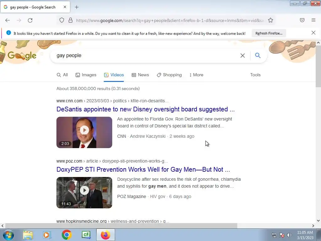This screenshot has height=241, width=321.
Task: Click the horizontal scrollbar right arrow
Action: (313, 226)
